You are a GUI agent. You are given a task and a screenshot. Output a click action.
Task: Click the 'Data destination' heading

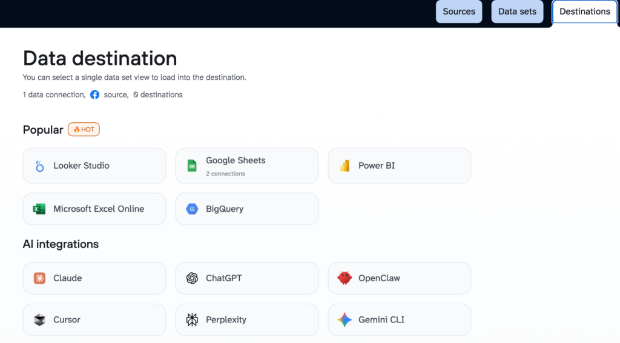coord(100,58)
